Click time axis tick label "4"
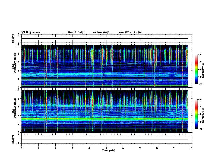 pos(89,148)
